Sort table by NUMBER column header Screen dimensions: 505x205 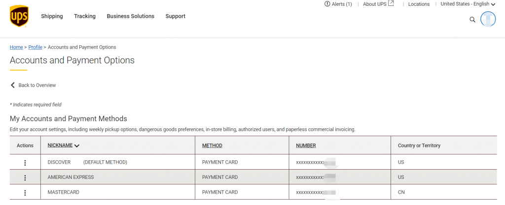[306, 146]
